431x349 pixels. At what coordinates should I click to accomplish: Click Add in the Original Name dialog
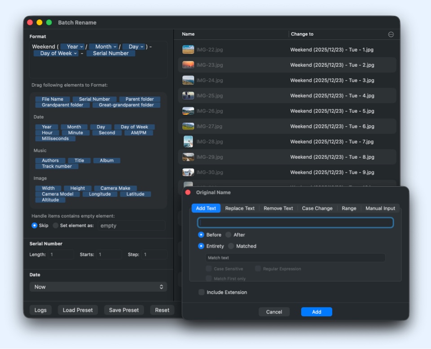click(x=316, y=312)
